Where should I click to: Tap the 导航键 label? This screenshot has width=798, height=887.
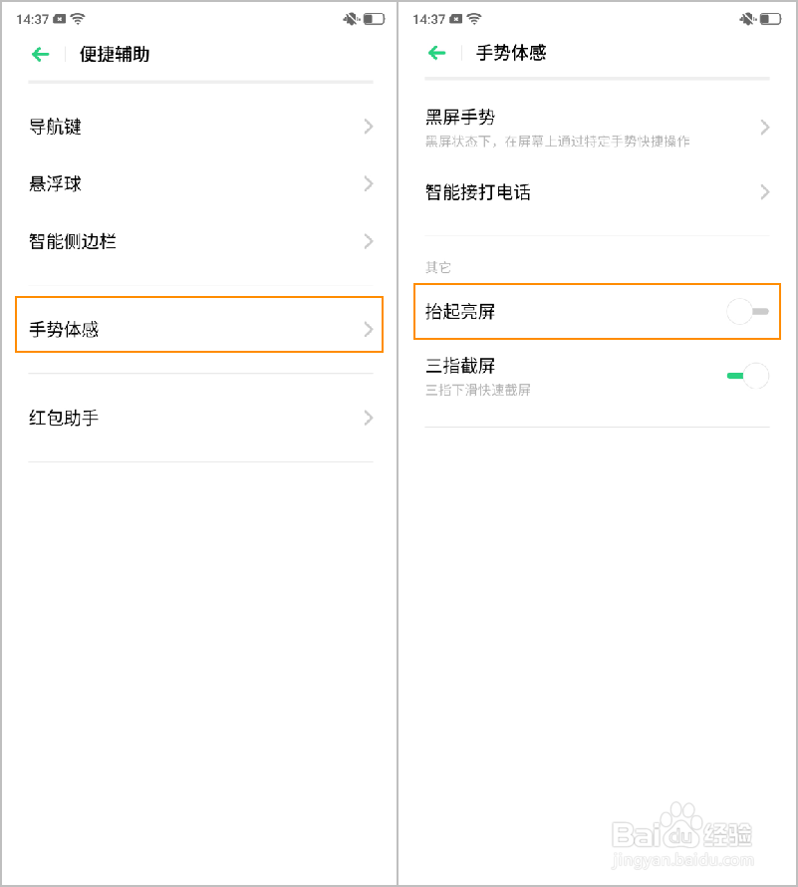(x=56, y=127)
